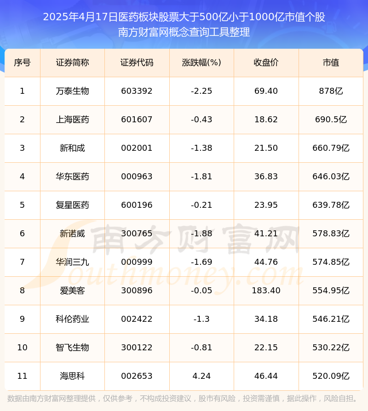Click stock code 002001
The width and height of the screenshot is (368, 411).
[137, 148]
